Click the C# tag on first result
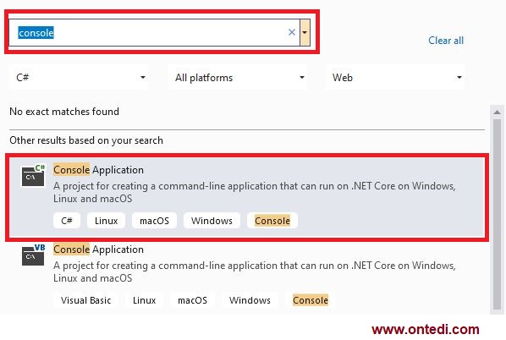The height and width of the screenshot is (340, 506). (67, 221)
